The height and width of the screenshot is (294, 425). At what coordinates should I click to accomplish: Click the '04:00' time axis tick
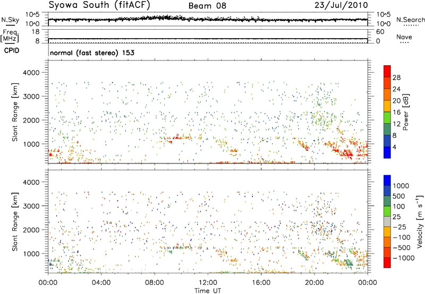tap(101, 282)
